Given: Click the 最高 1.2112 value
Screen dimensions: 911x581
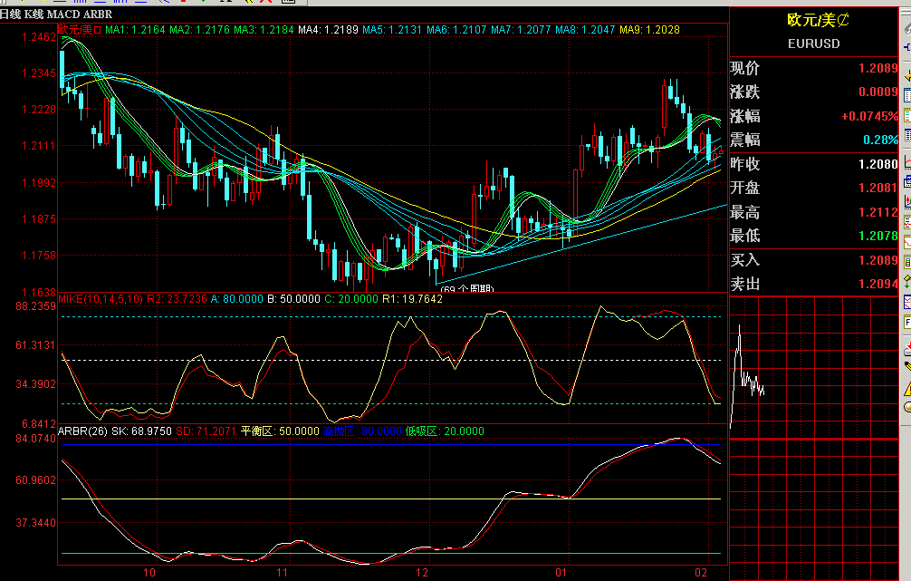Looking at the screenshot, I should point(877,212).
